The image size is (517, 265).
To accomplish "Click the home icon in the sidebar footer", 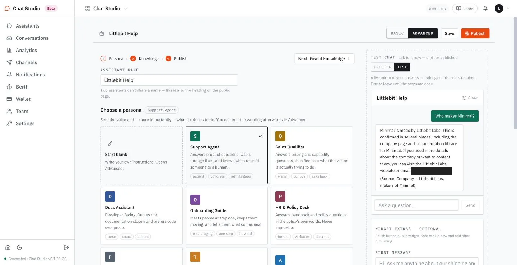I will coord(8,247).
